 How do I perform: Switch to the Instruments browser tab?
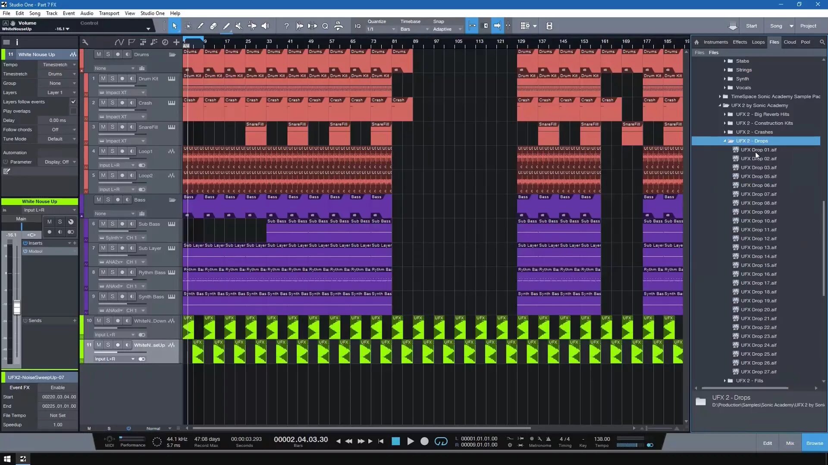(x=715, y=42)
